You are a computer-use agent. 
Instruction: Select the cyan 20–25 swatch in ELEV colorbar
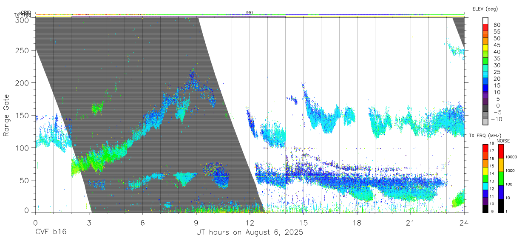485,75
